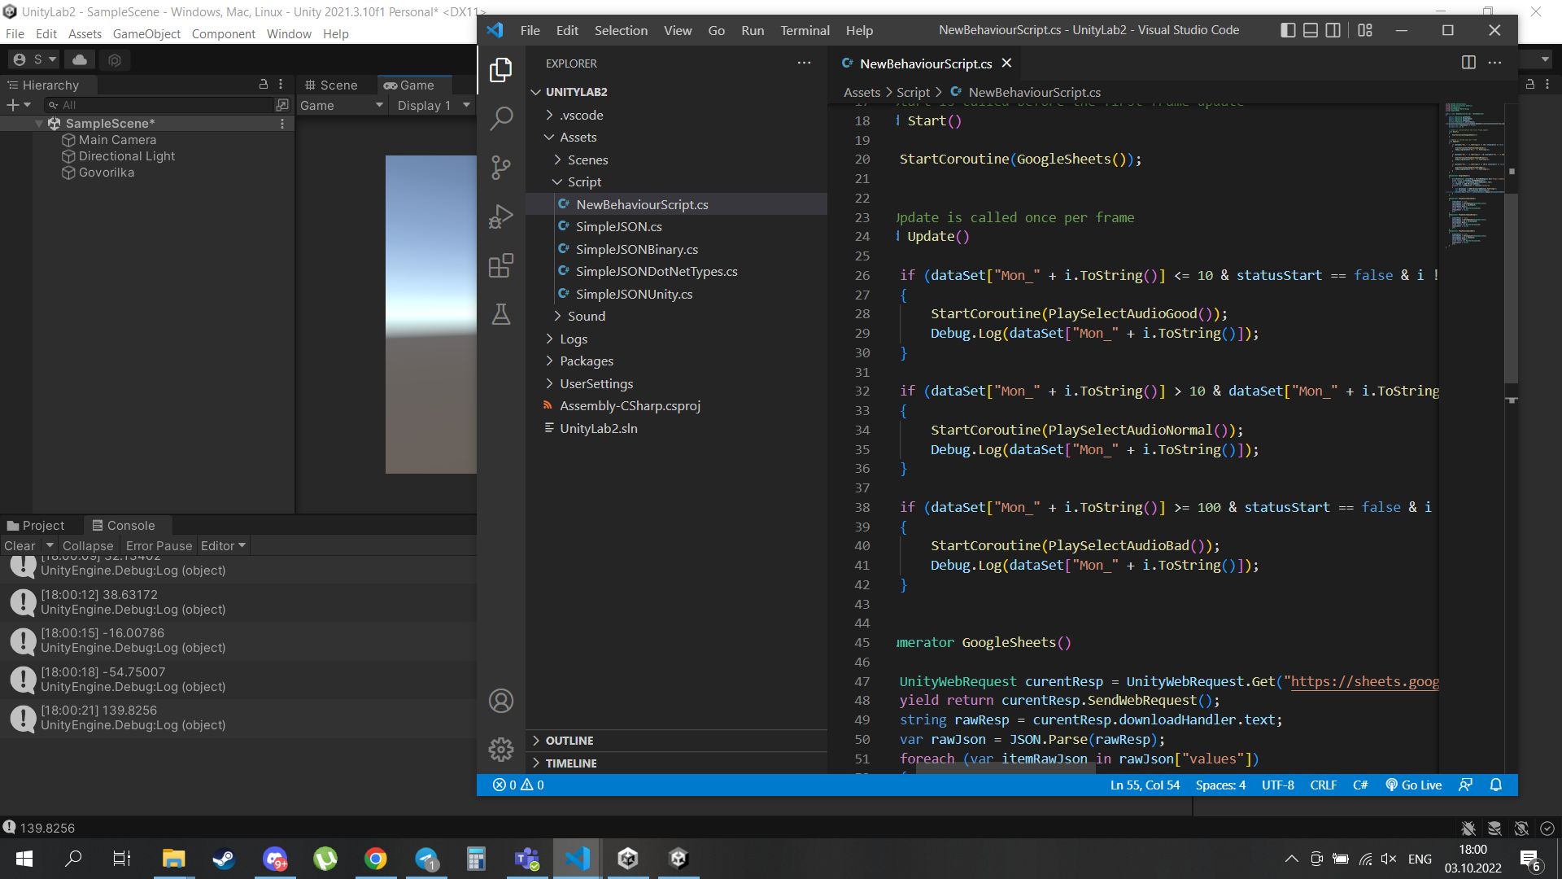This screenshot has height=879, width=1562.
Task: Expand the Sound folder
Action: point(586,317)
